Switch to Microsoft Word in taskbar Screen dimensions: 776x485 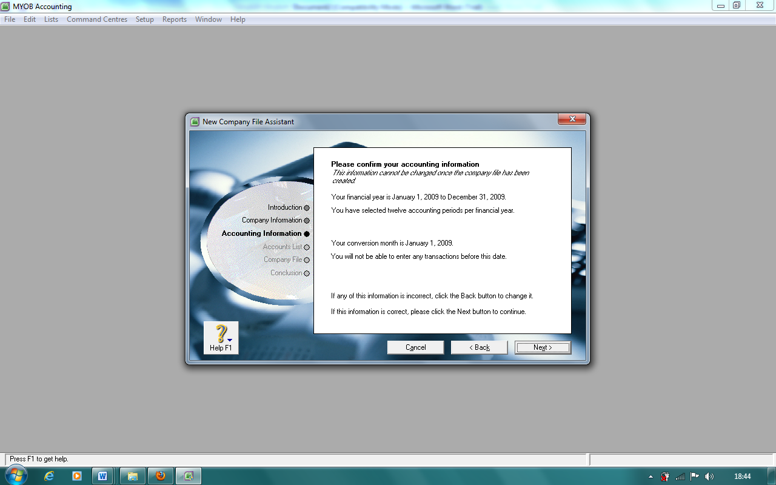coord(102,476)
